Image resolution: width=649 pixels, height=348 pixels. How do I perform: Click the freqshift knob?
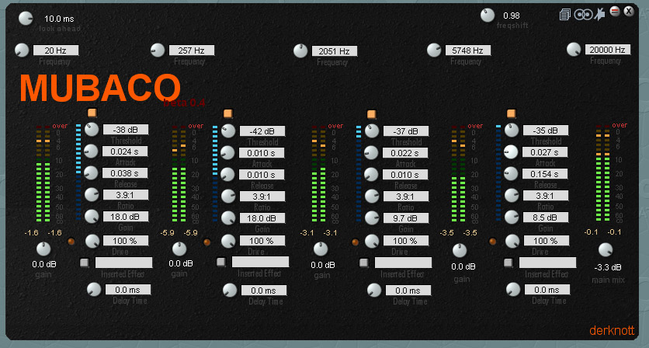pyautogui.click(x=488, y=15)
